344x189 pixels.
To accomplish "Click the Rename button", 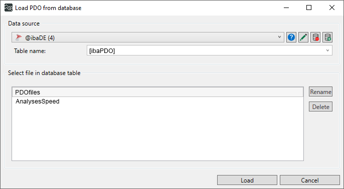I will 320,91.
